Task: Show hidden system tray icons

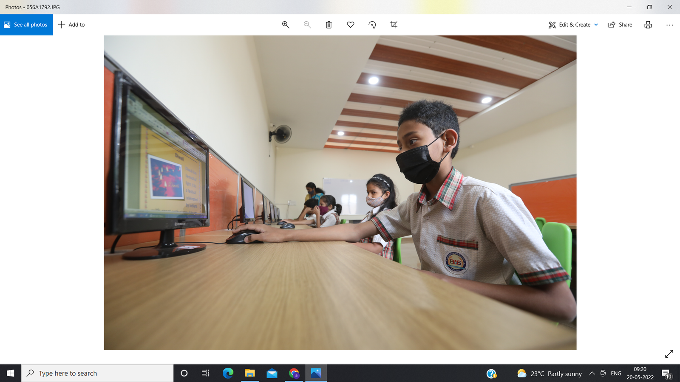Action: (592, 373)
